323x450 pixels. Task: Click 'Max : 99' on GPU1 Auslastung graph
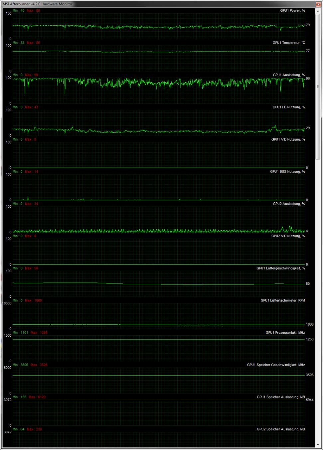tap(31, 75)
